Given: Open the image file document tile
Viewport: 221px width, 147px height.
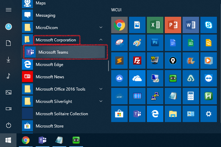Looking at the screenshot, I should 137,25.
